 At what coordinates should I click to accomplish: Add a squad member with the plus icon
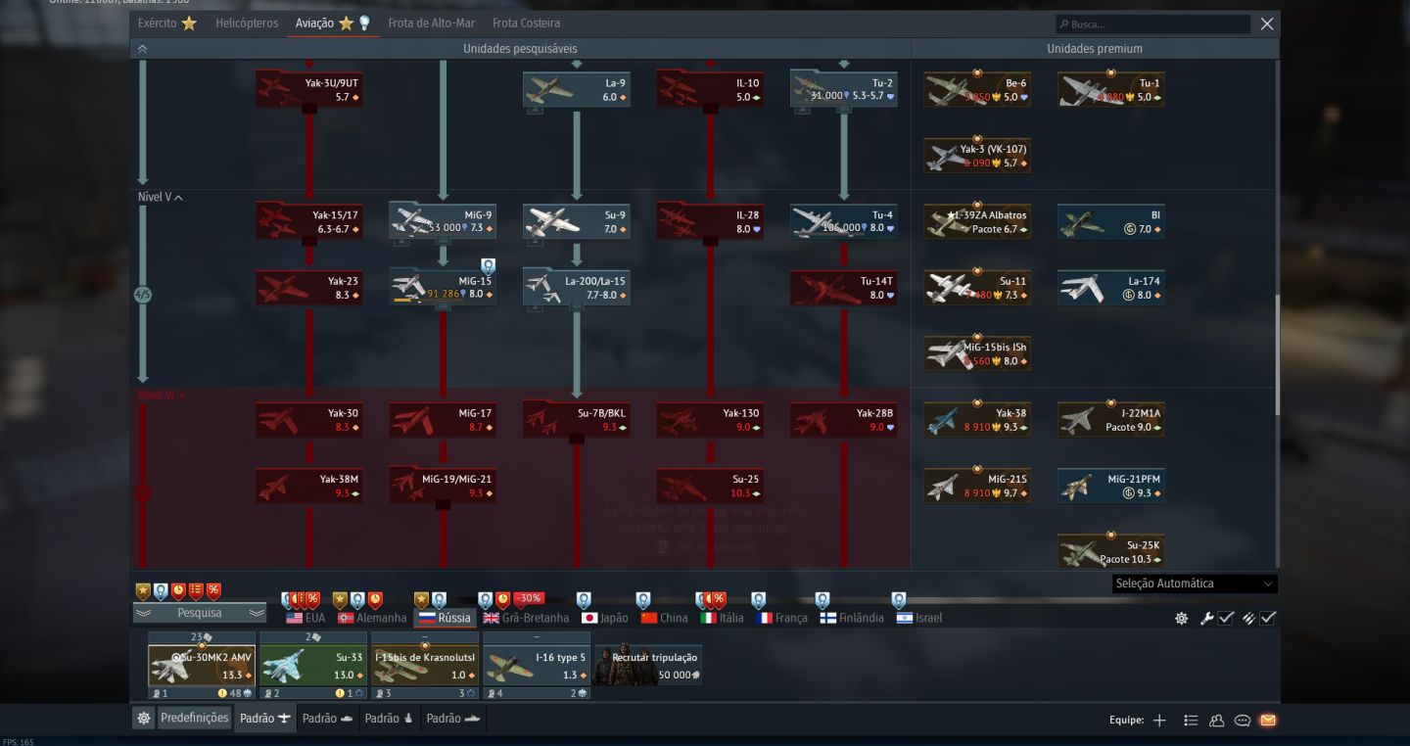[1159, 721]
